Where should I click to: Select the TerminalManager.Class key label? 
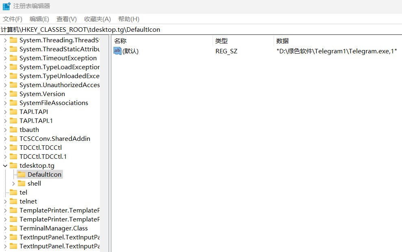click(54, 228)
